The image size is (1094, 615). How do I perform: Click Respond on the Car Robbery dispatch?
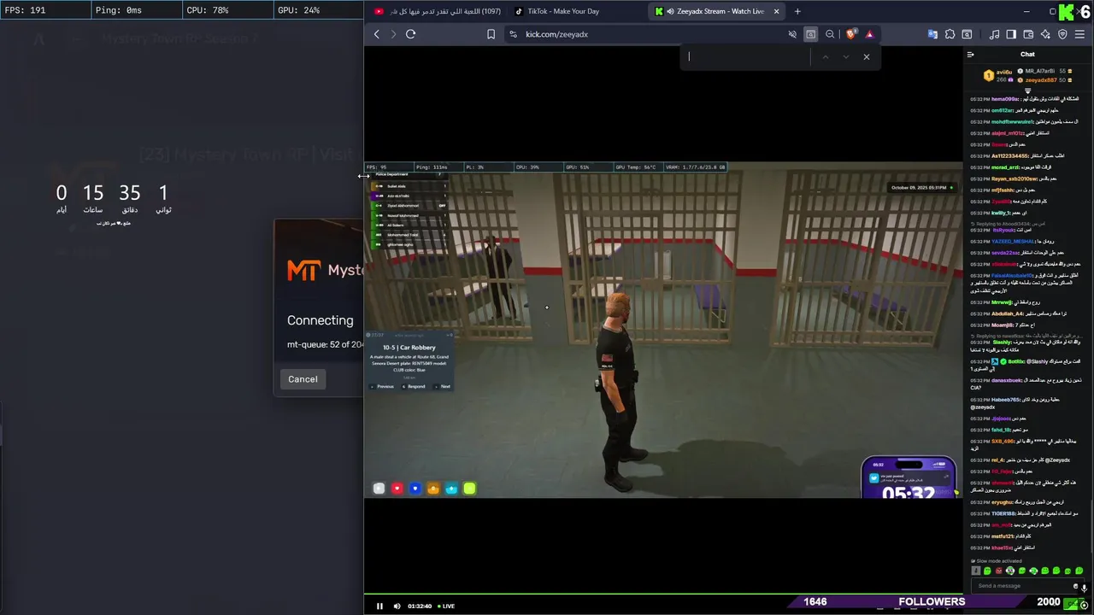[415, 386]
